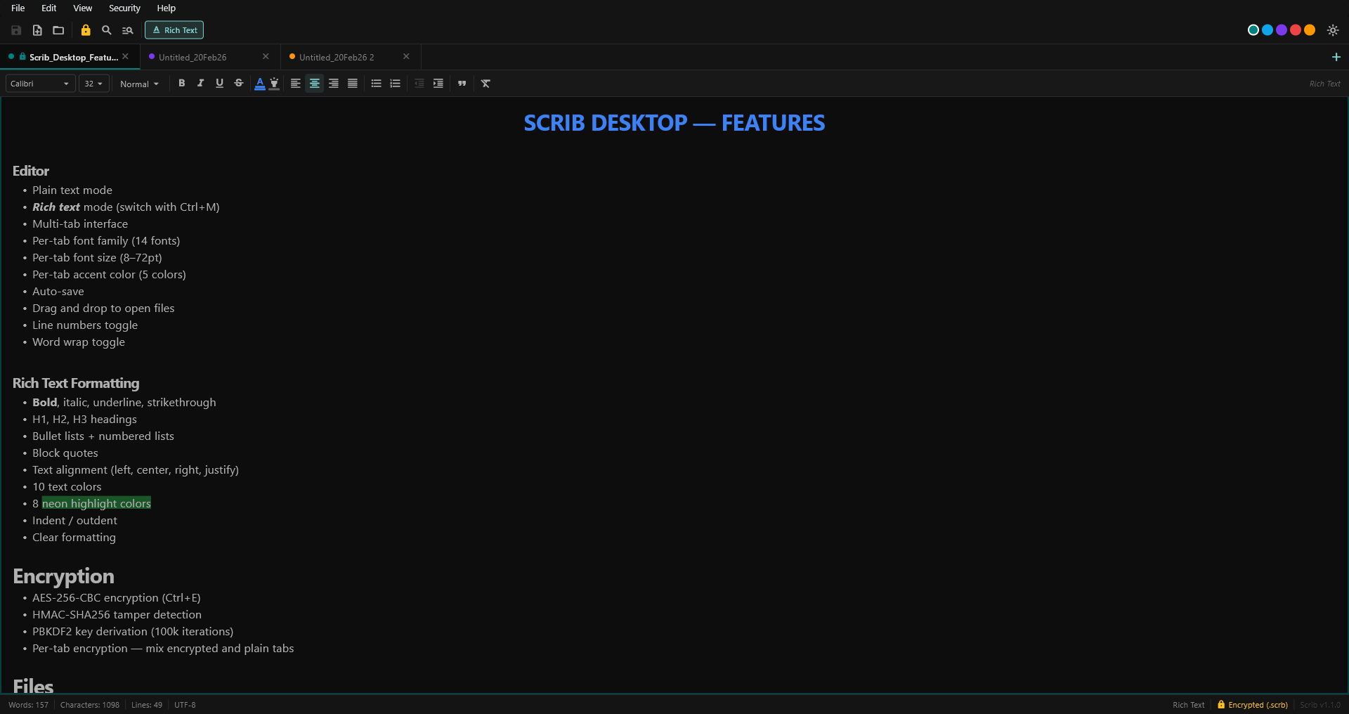Screen dimensions: 1349x714
Task: Apply justify alignment to the text
Action: click(353, 83)
